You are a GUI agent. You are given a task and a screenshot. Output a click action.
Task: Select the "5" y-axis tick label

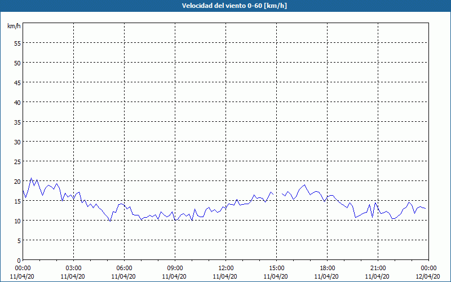pos(19,241)
